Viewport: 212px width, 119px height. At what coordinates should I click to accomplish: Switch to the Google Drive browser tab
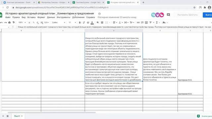54,2
